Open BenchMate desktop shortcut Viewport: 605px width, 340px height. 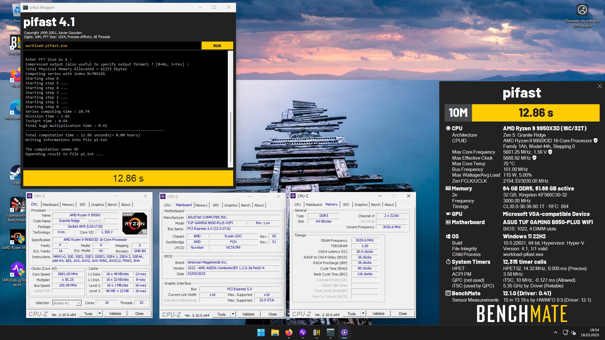(x=15, y=44)
